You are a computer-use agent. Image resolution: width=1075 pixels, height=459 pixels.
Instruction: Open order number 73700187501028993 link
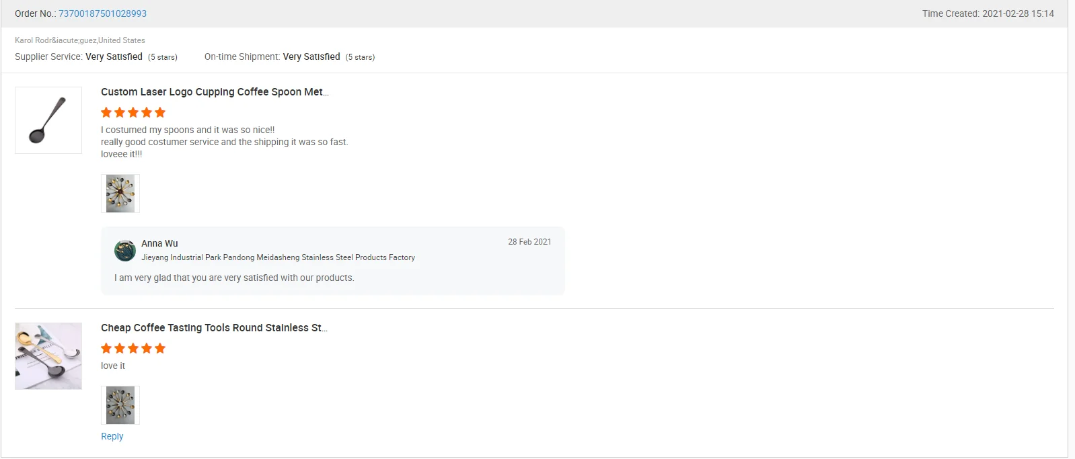pyautogui.click(x=102, y=13)
